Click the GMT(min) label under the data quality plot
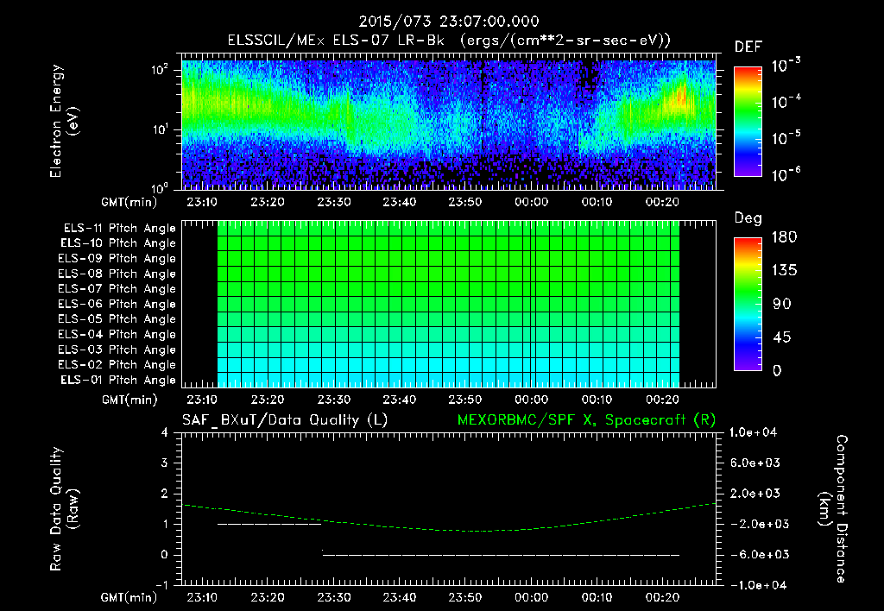The image size is (884, 611). (129, 597)
